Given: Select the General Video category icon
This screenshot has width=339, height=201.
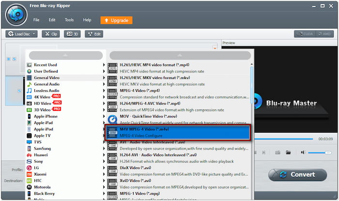Looking at the screenshot, I should (29, 77).
